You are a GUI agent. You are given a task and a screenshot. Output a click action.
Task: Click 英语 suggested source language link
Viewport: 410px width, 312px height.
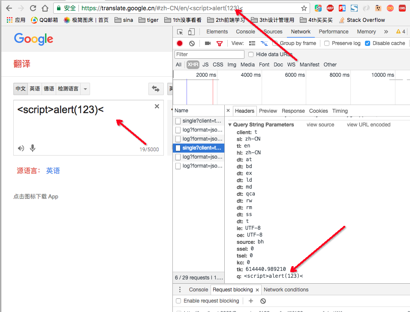pos(53,171)
